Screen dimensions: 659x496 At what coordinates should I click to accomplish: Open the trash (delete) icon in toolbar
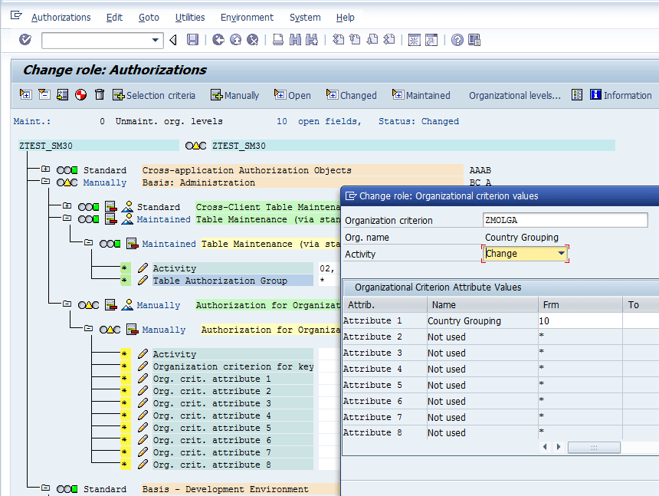pyautogui.click(x=98, y=95)
